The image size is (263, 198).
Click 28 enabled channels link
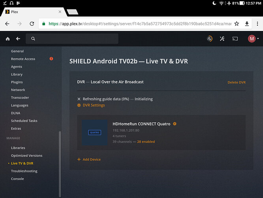point(146,142)
